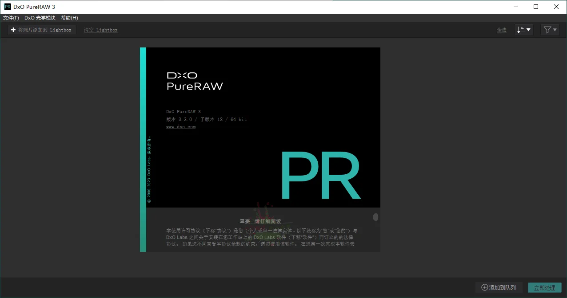The image size is (567, 298).
Task: Click the sort order icon in toolbar
Action: (x=521, y=29)
